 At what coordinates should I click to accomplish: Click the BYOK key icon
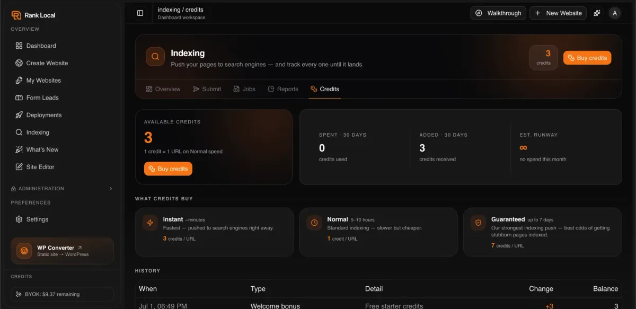19,294
